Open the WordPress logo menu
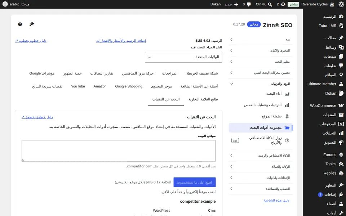 click(x=341, y=4)
